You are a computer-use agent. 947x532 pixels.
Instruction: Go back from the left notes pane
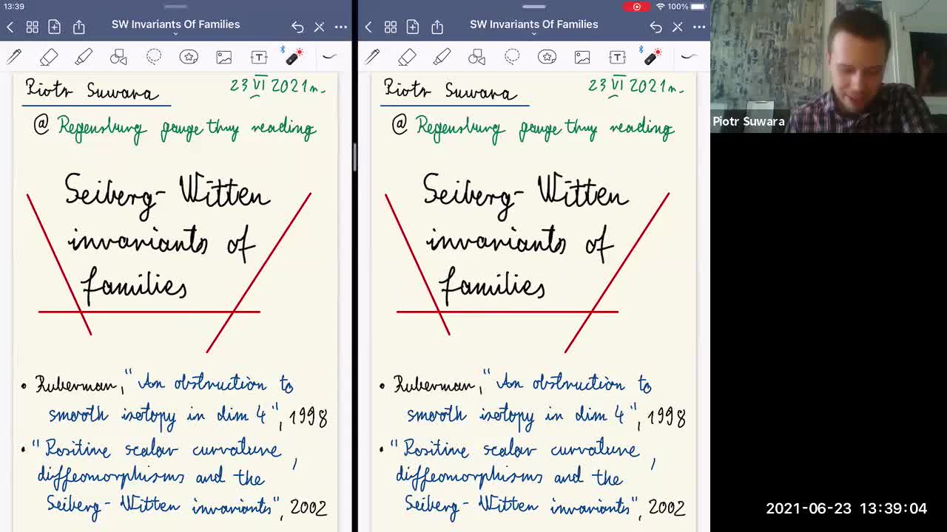(10, 27)
